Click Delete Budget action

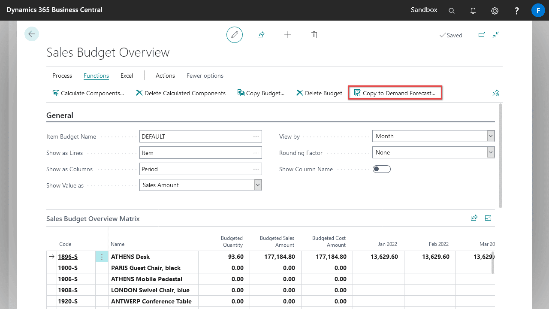319,93
